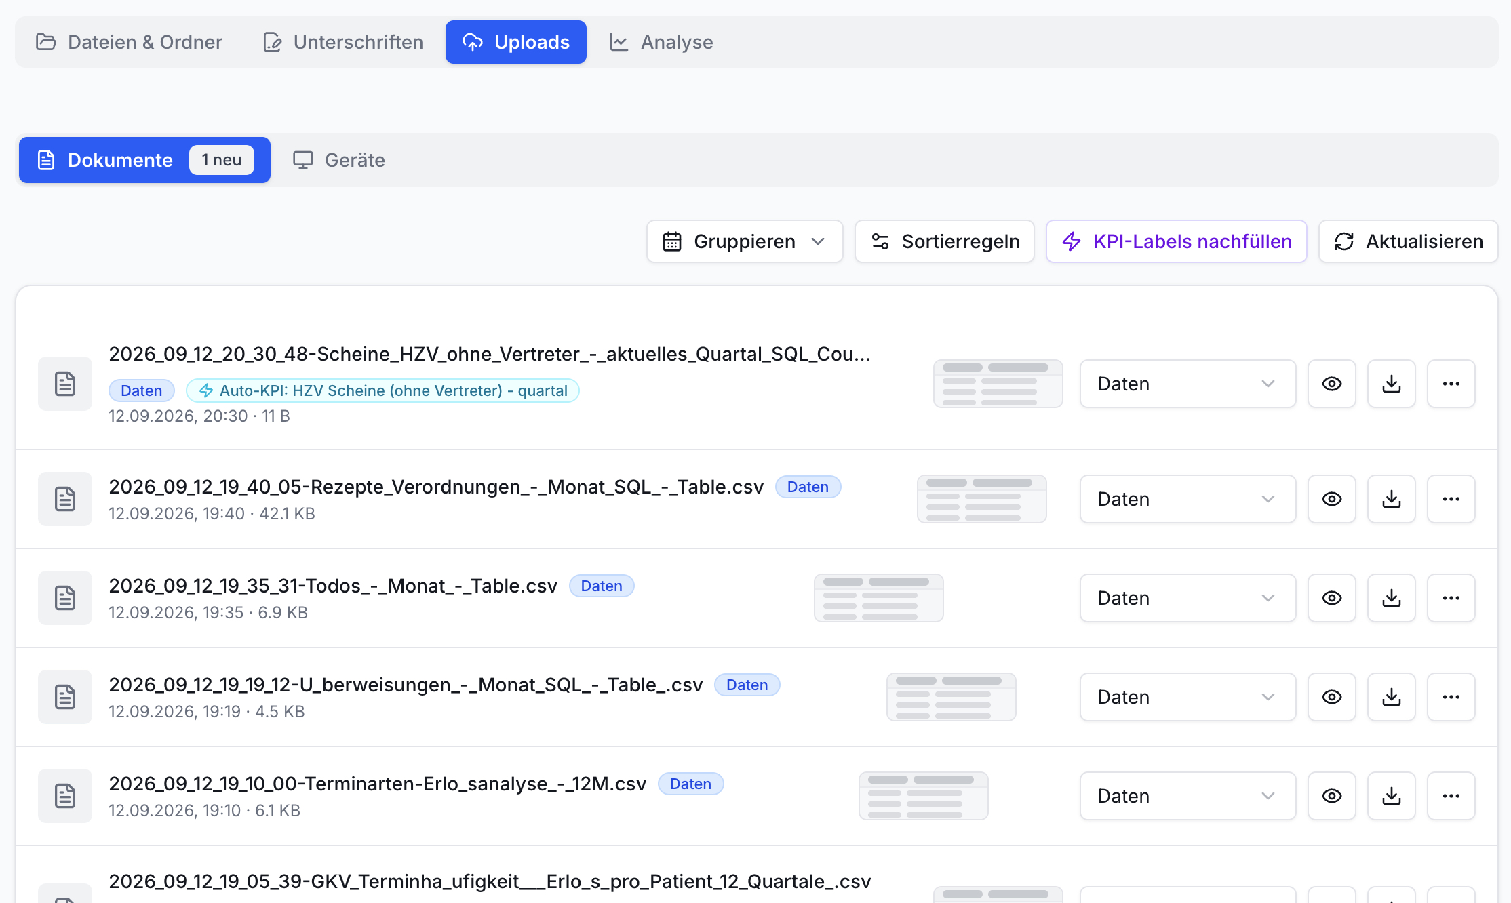The image size is (1511, 903).
Task: Click table preview thumbnail of Todos file
Action: (x=879, y=598)
